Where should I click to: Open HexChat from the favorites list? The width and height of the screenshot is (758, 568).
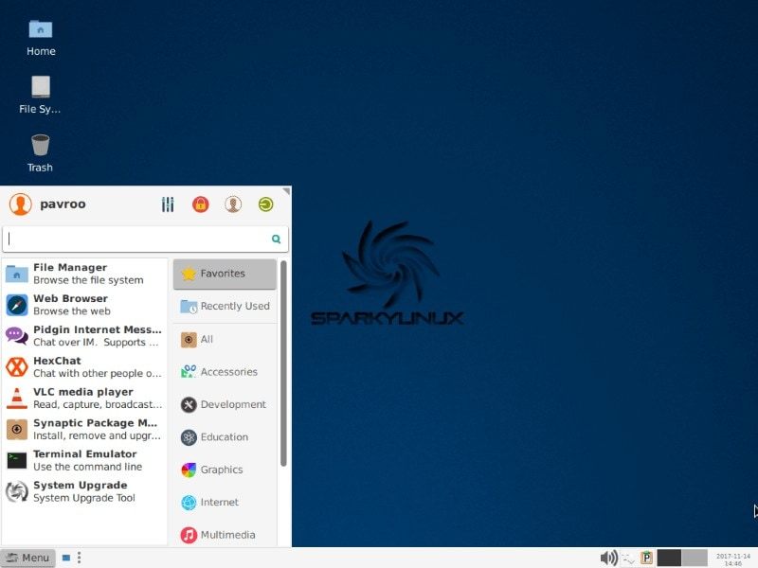[x=83, y=367]
